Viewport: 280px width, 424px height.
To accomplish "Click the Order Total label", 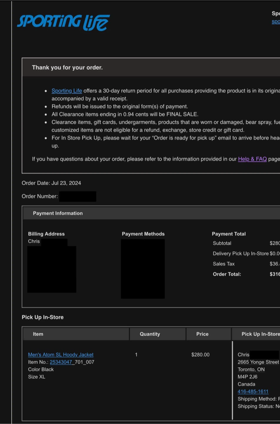I will click(227, 274).
